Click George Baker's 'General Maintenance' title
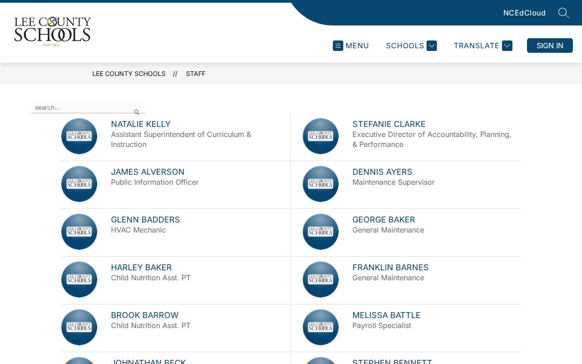The width and height of the screenshot is (582, 364). (x=388, y=230)
